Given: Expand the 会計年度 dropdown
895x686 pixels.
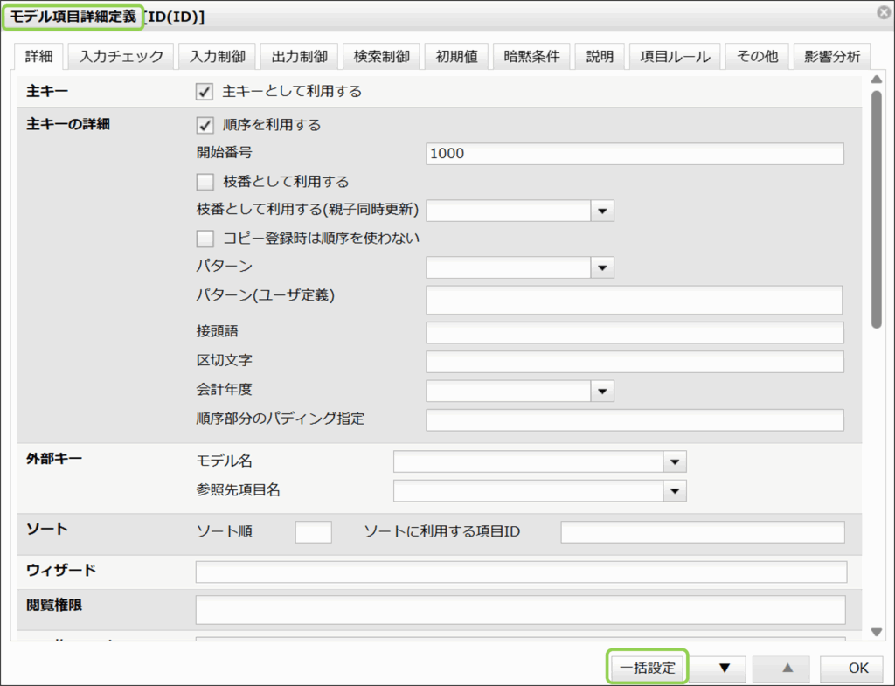Looking at the screenshot, I should [x=603, y=391].
